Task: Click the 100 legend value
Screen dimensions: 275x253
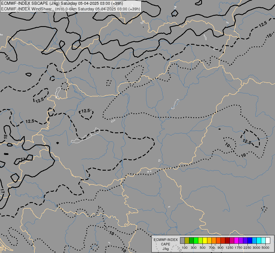Action: click(x=185, y=248)
